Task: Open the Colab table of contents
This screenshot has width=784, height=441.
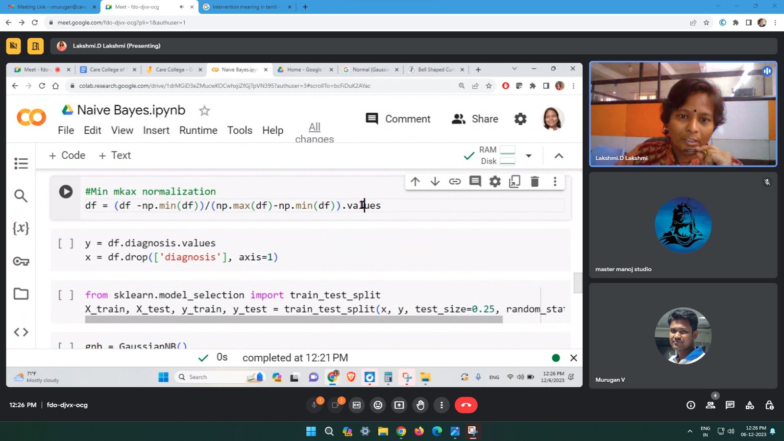Action: coord(21,163)
